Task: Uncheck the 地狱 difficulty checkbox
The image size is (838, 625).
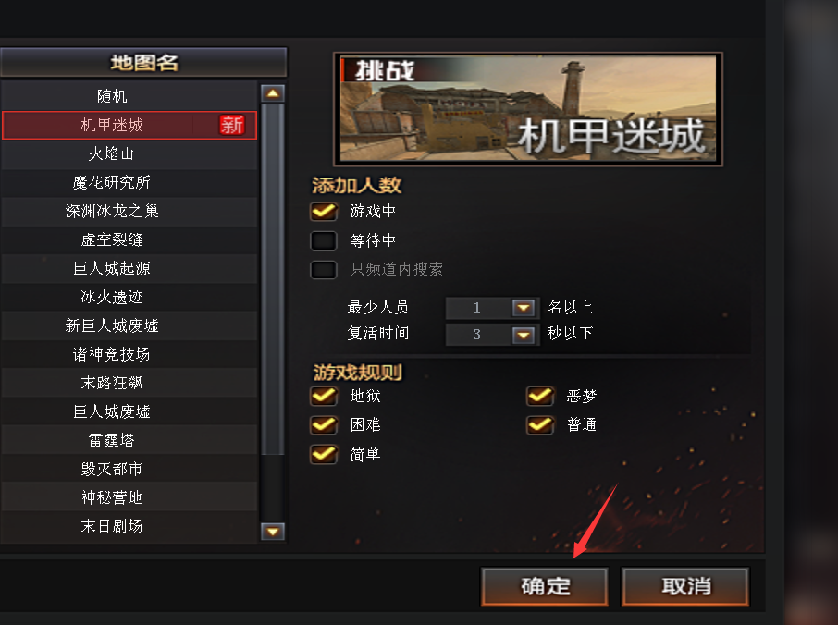Action: 324,396
